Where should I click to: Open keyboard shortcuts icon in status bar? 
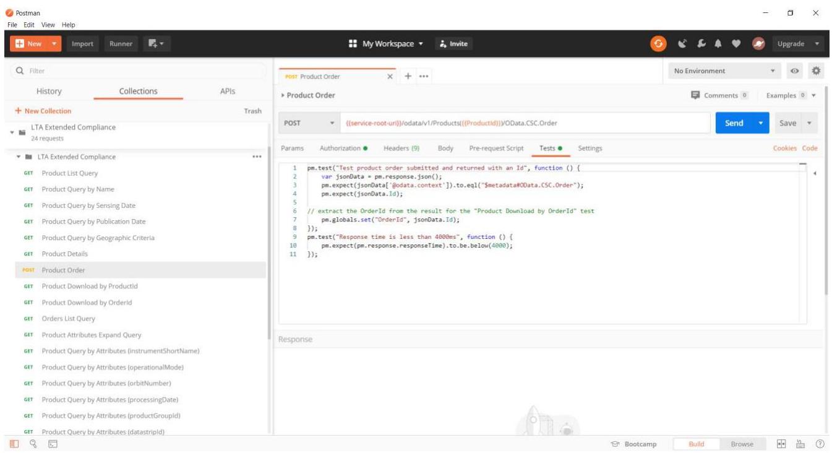[800, 444]
